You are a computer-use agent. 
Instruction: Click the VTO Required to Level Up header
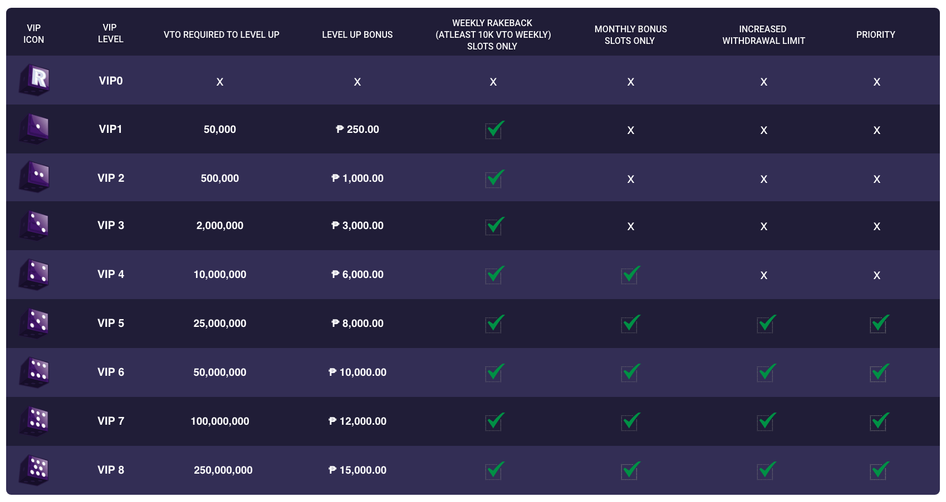point(221,34)
